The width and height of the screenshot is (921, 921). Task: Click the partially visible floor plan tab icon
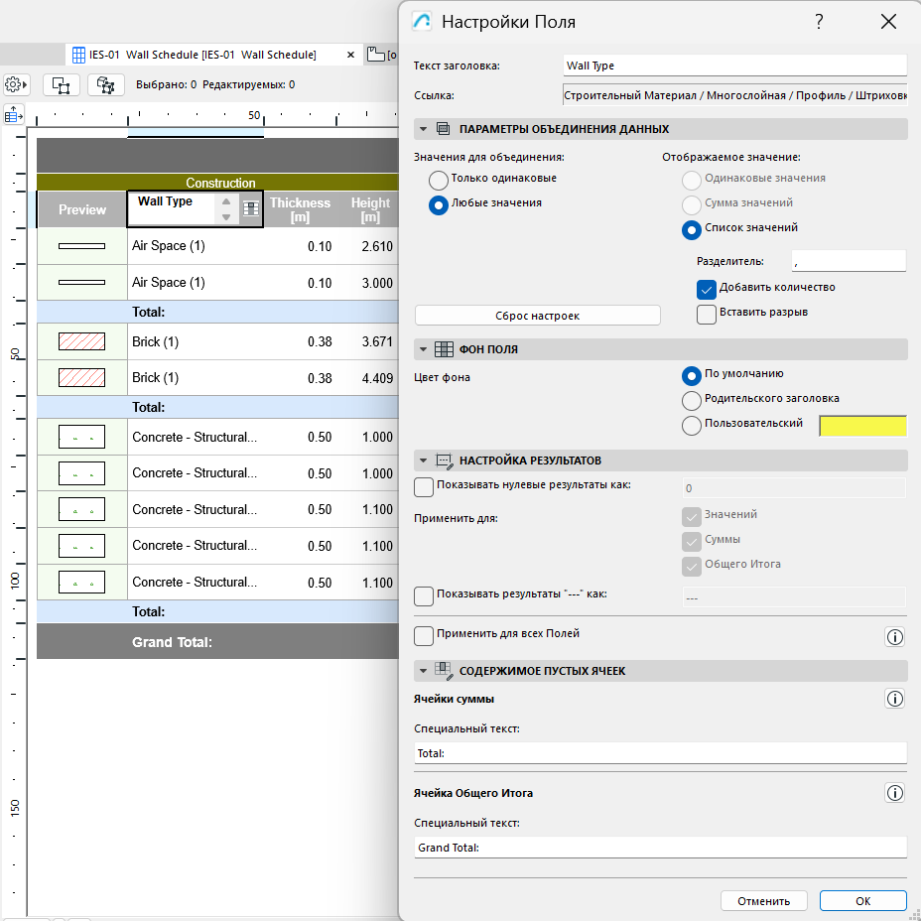(x=376, y=55)
